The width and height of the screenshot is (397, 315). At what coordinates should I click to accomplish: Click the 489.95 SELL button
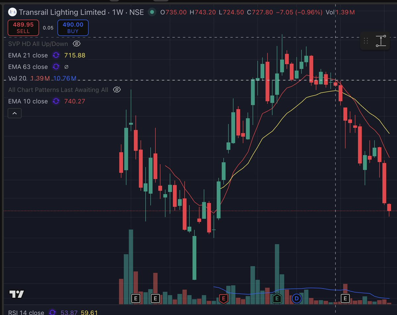[x=23, y=27]
